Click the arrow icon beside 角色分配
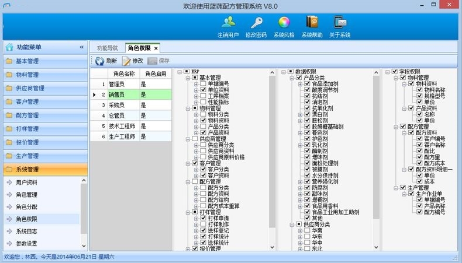Image resolution: width=462 pixels, height=263 pixels. click(9, 207)
